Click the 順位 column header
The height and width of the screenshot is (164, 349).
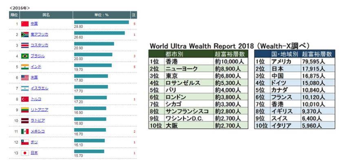click(x=14, y=15)
